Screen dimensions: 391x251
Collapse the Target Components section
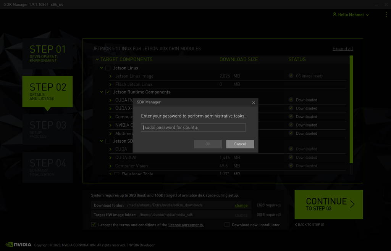click(x=97, y=60)
